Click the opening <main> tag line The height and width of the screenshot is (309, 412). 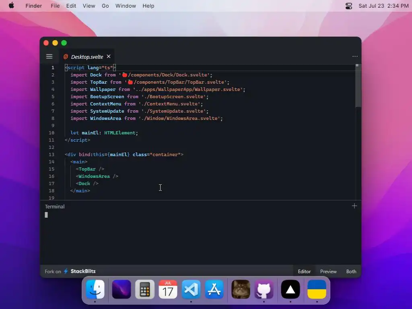coord(79,162)
